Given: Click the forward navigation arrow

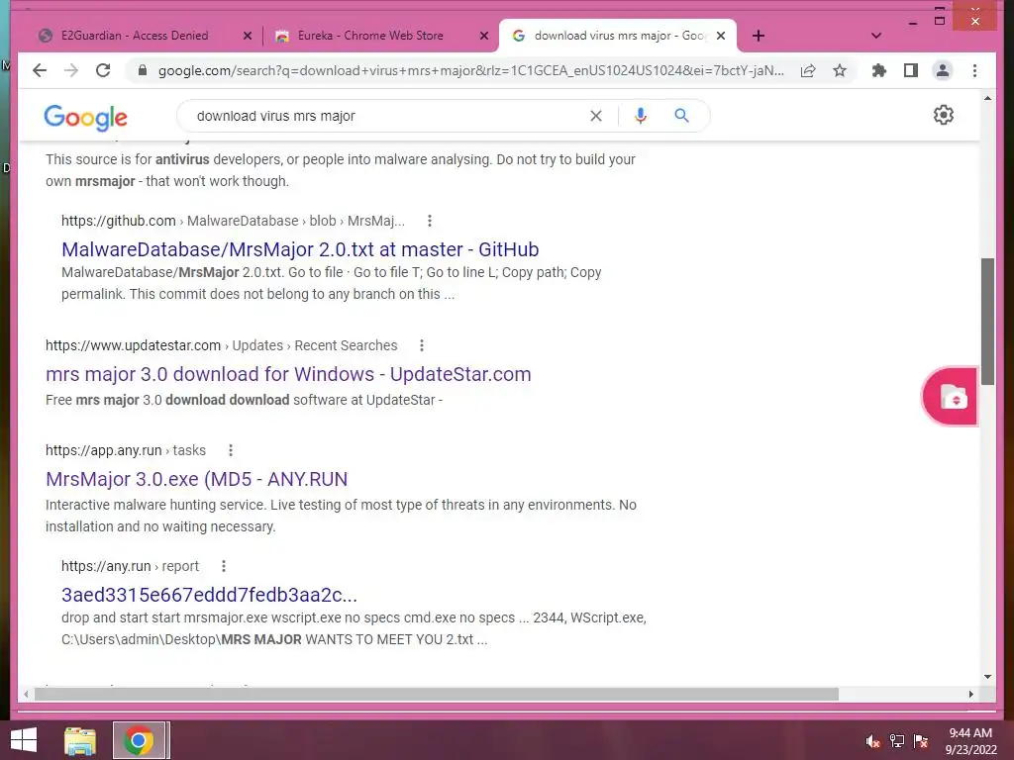Looking at the screenshot, I should coord(71,70).
